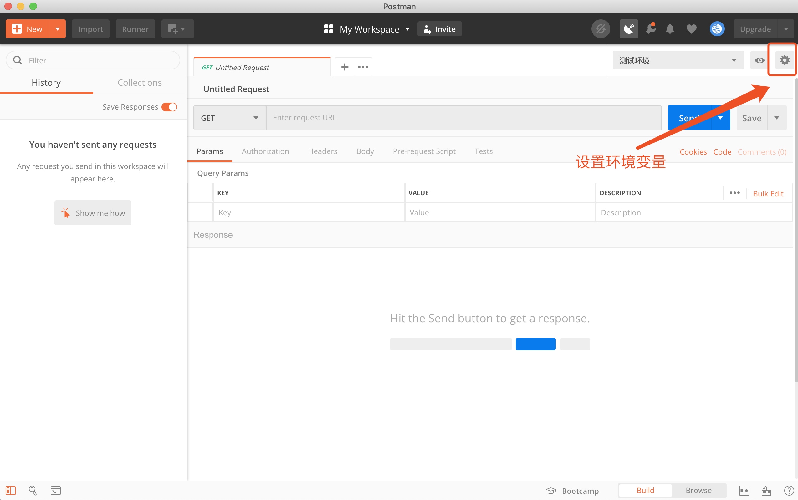Click the workspace grid icon

pos(328,29)
